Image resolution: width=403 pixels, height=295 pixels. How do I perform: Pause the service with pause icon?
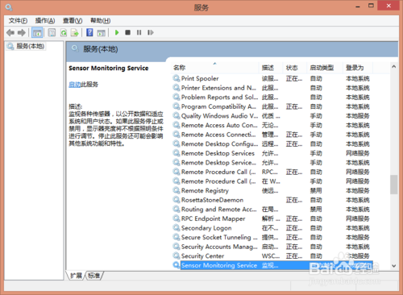point(139,32)
